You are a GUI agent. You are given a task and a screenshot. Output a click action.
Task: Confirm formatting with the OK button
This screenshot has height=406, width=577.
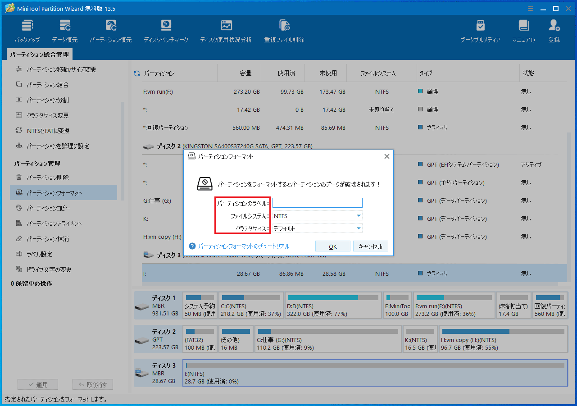click(332, 246)
